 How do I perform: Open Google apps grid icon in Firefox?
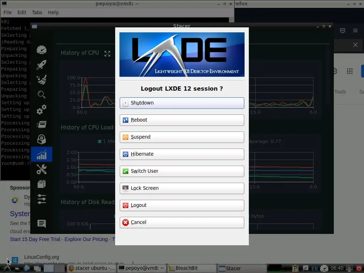click(x=350, y=71)
